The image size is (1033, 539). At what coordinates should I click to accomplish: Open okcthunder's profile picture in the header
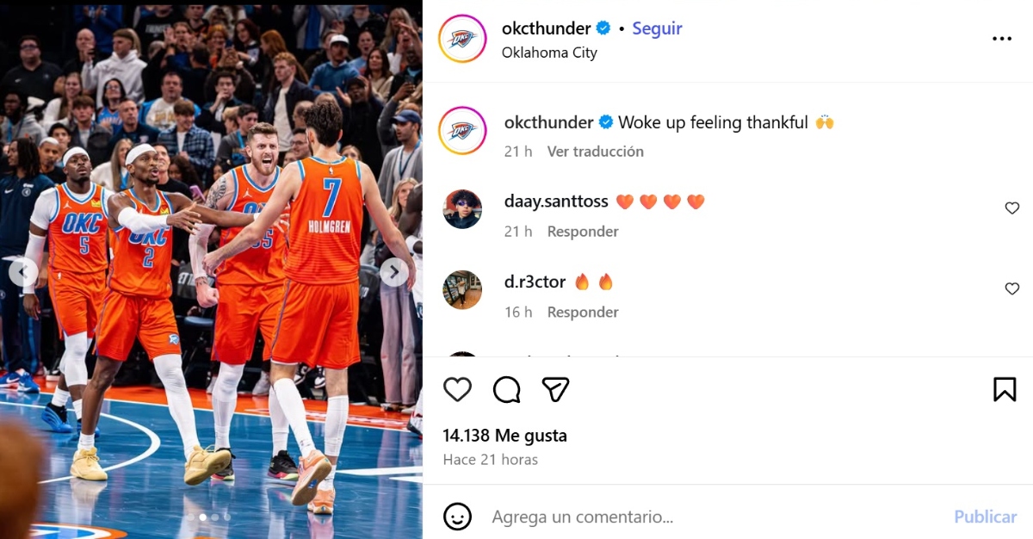[x=462, y=39]
